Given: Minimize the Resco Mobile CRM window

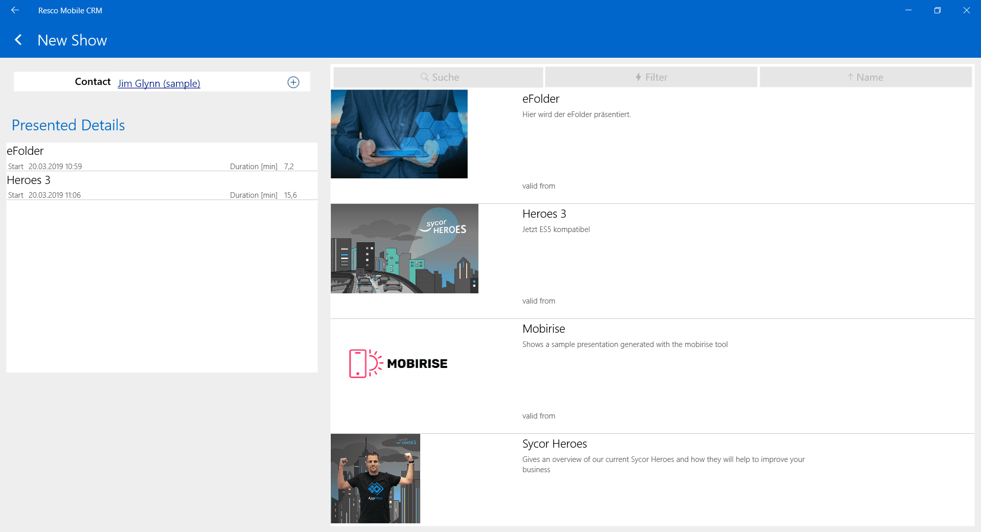Looking at the screenshot, I should [x=908, y=10].
